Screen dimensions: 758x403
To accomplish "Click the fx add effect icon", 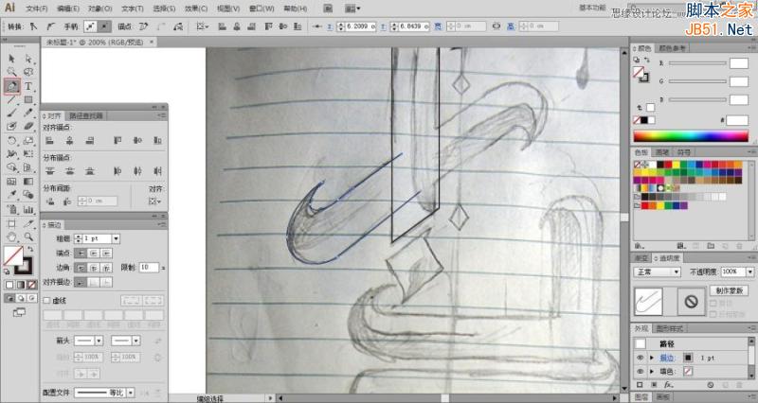I will [x=669, y=385].
